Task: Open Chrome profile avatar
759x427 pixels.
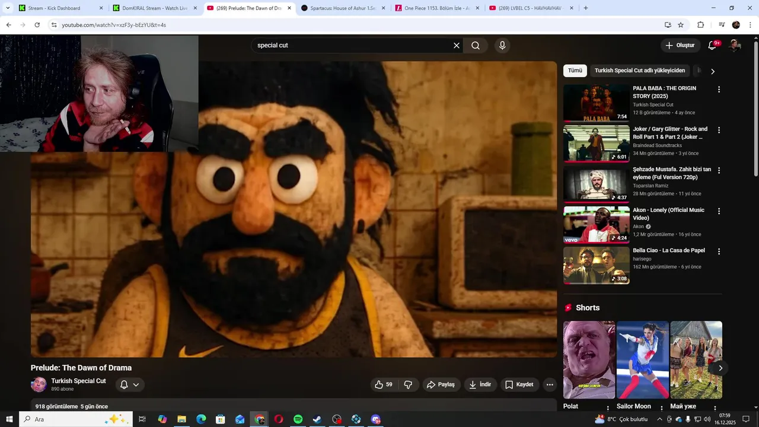Action: click(736, 25)
